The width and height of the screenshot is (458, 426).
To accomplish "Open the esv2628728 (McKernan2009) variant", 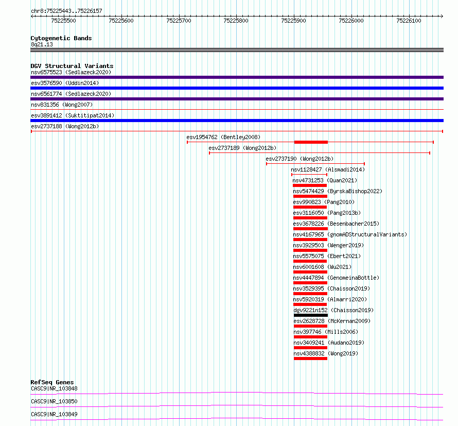I will click(x=332, y=321).
